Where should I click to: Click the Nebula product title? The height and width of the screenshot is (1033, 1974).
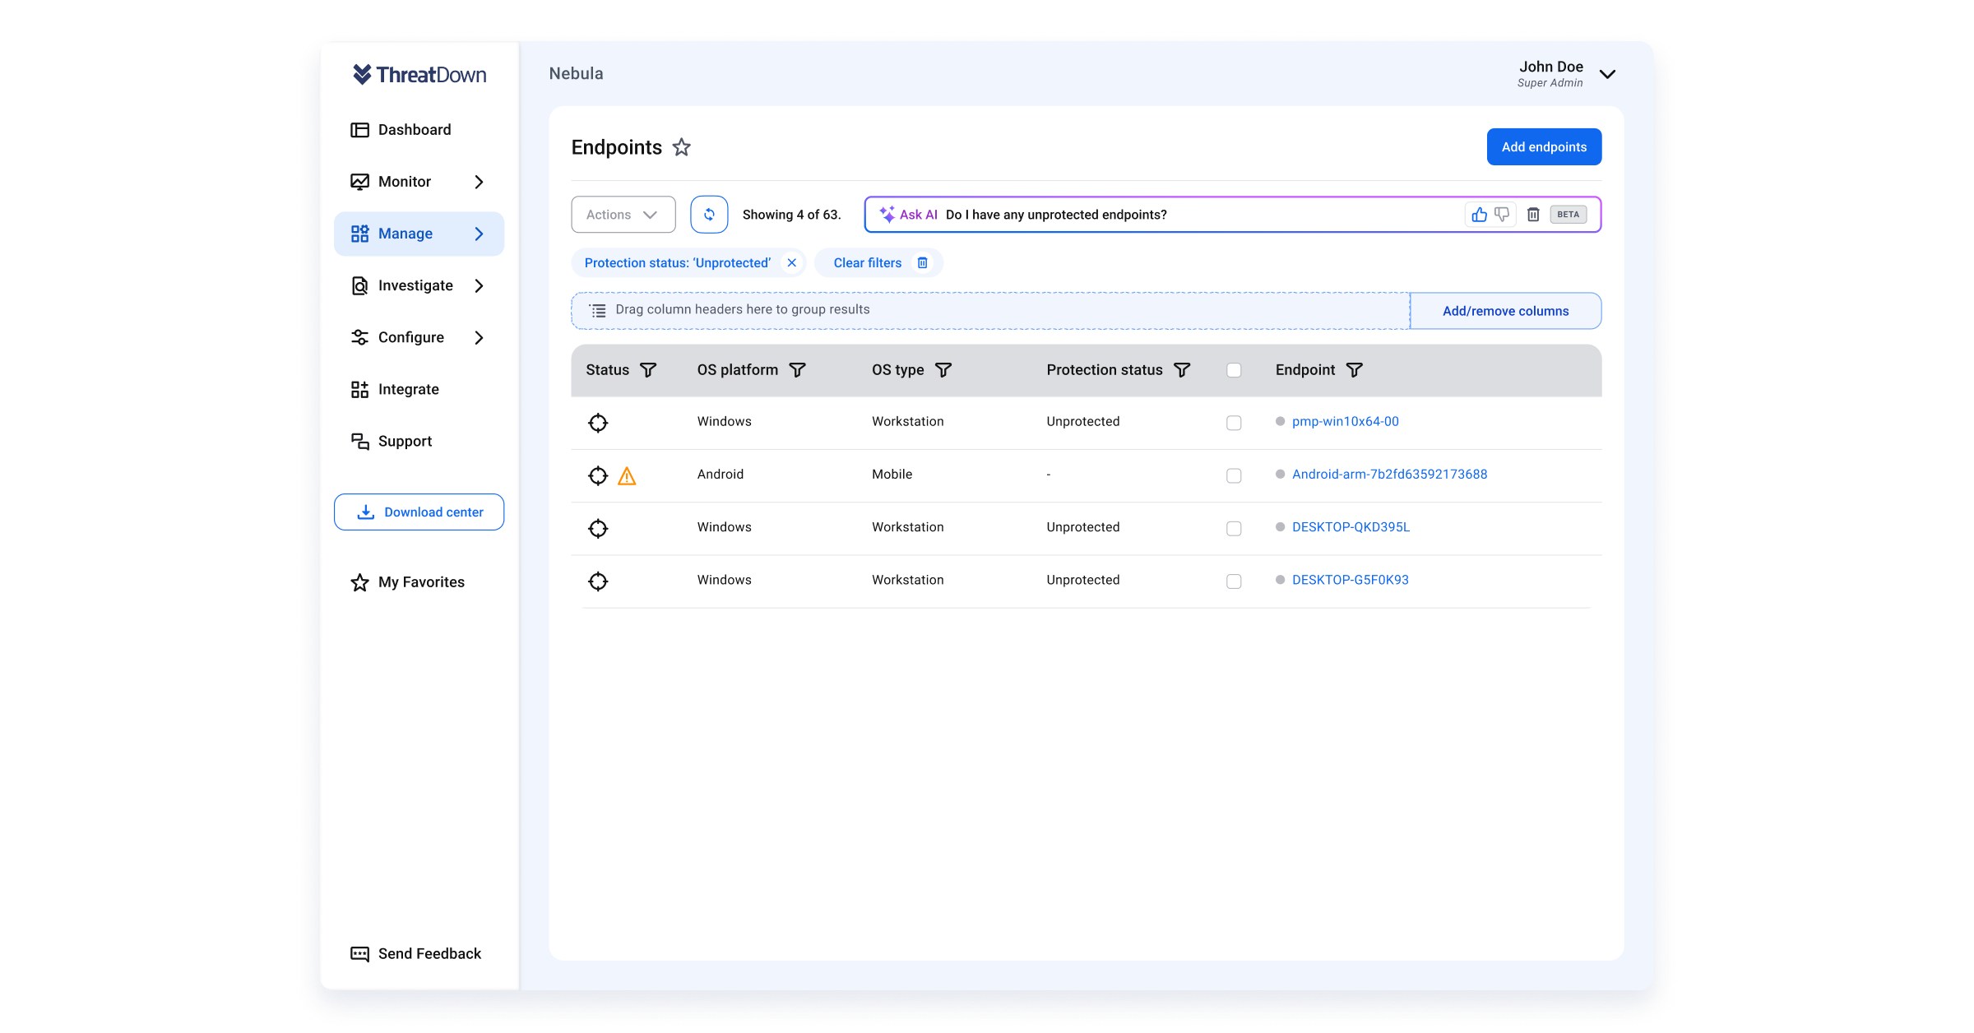(576, 73)
